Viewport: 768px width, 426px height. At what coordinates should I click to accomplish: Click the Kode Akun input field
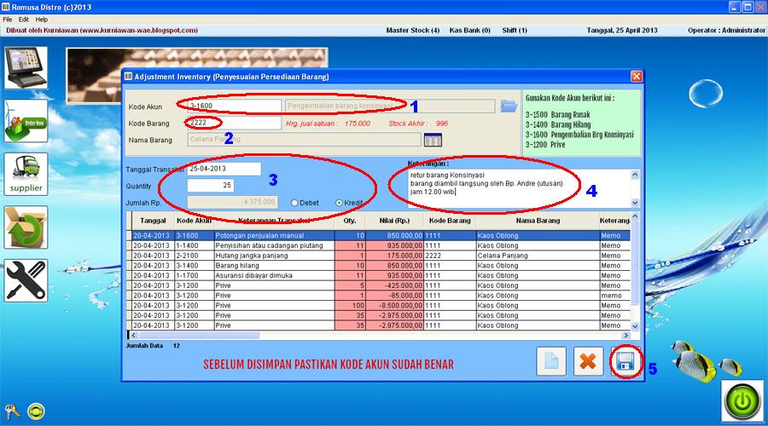click(x=234, y=106)
